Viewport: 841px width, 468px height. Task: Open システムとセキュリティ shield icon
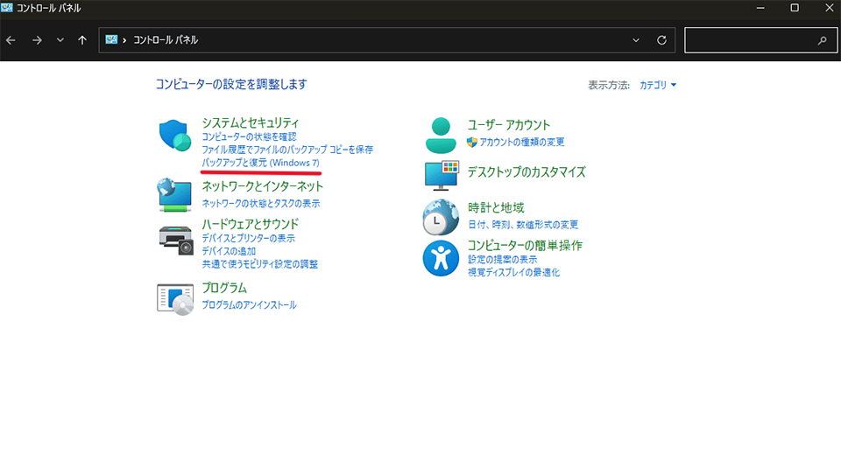(175, 136)
